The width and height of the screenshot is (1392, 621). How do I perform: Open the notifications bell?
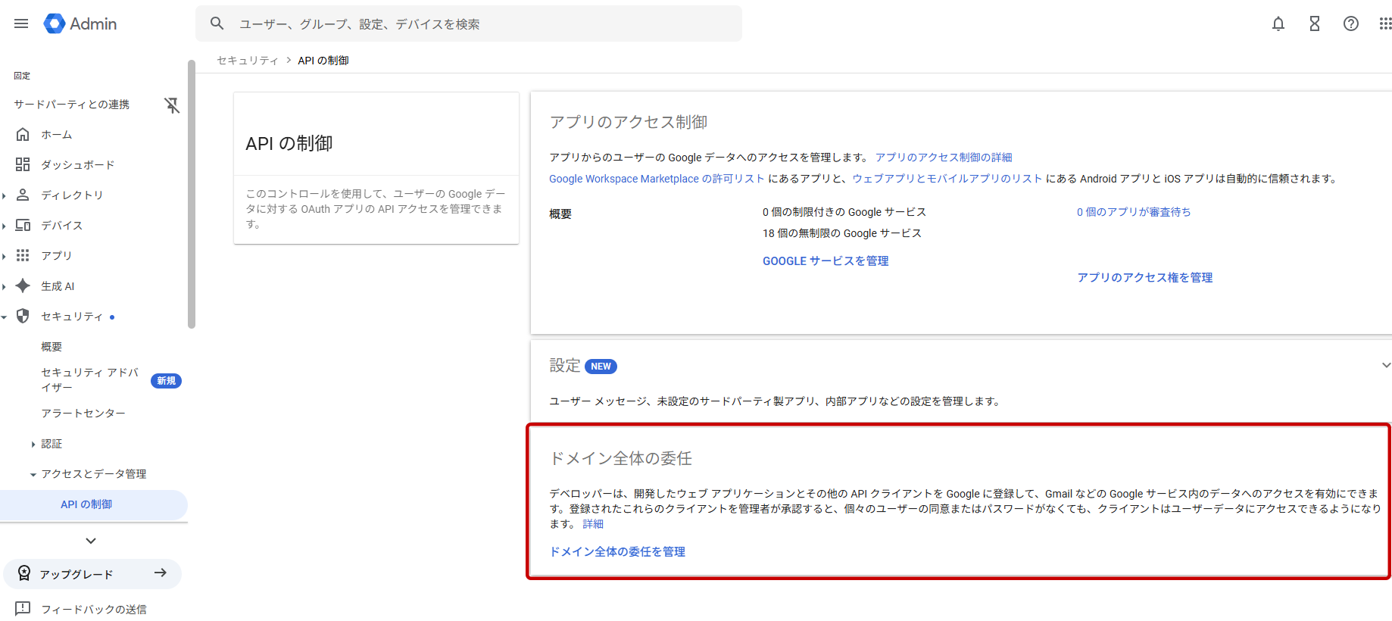1278,23
